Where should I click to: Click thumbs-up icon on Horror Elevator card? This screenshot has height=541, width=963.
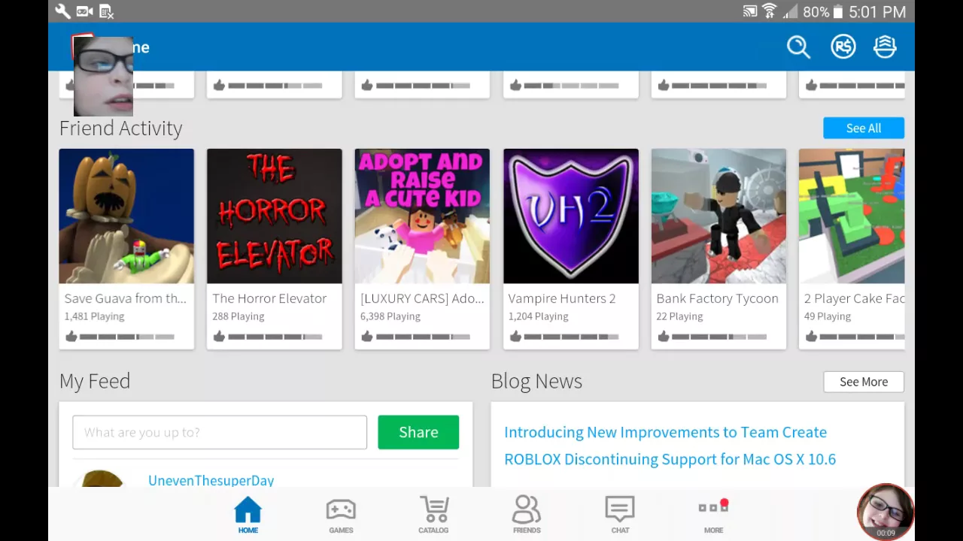[x=219, y=336]
